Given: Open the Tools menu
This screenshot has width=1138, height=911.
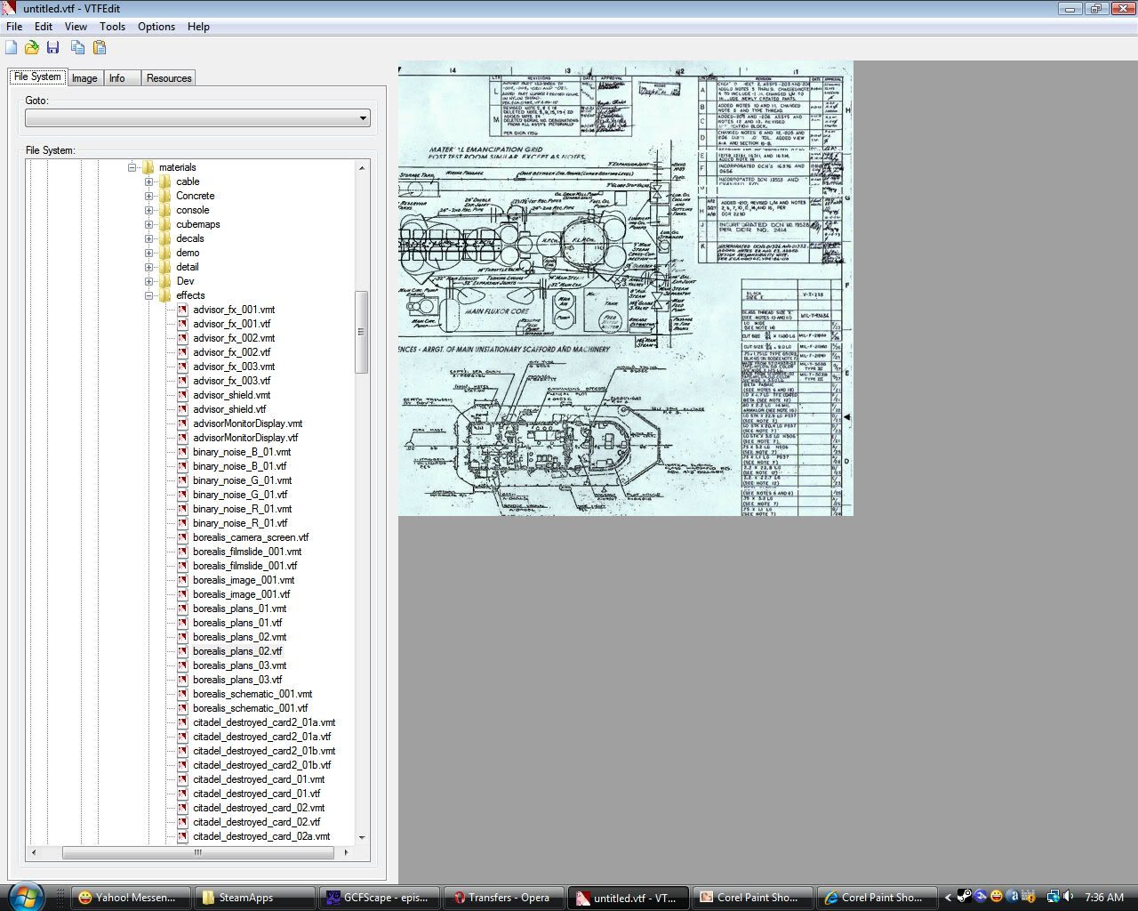Looking at the screenshot, I should pos(112,27).
